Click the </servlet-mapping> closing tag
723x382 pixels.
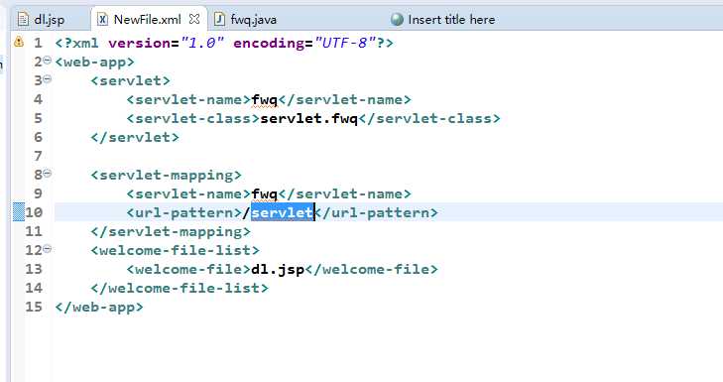[171, 231]
